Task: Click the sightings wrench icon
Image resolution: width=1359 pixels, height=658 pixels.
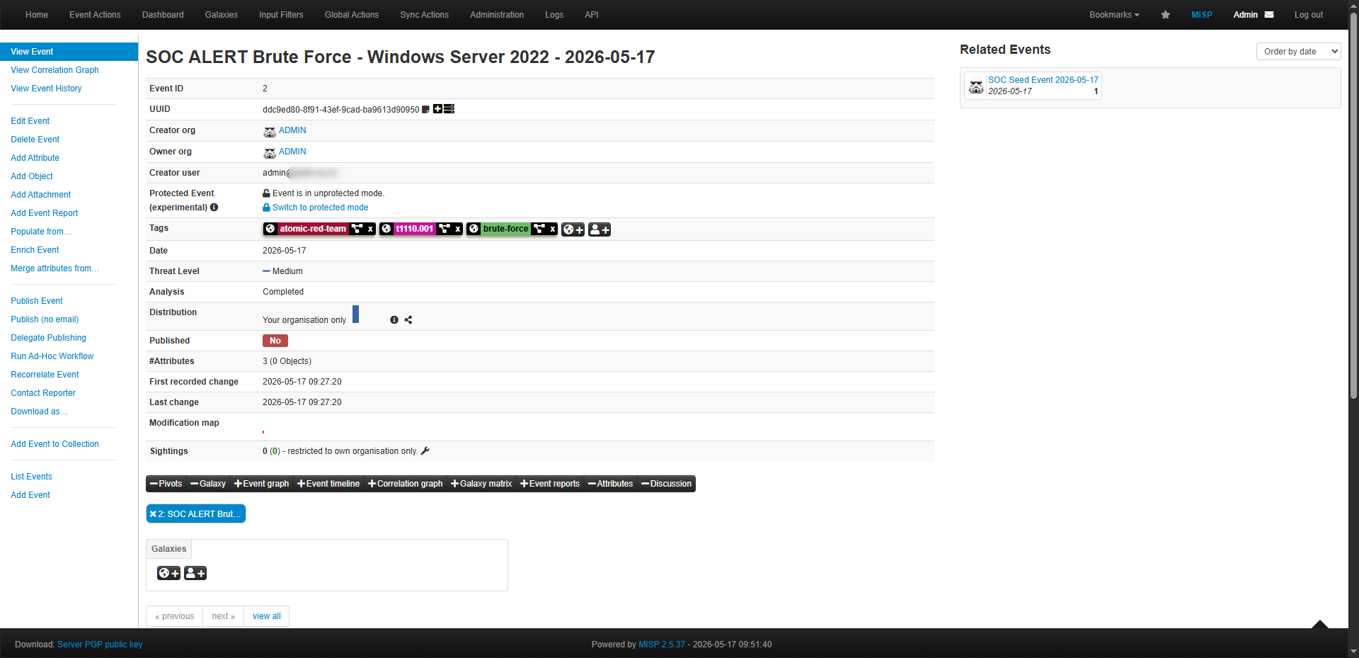Action: click(425, 451)
